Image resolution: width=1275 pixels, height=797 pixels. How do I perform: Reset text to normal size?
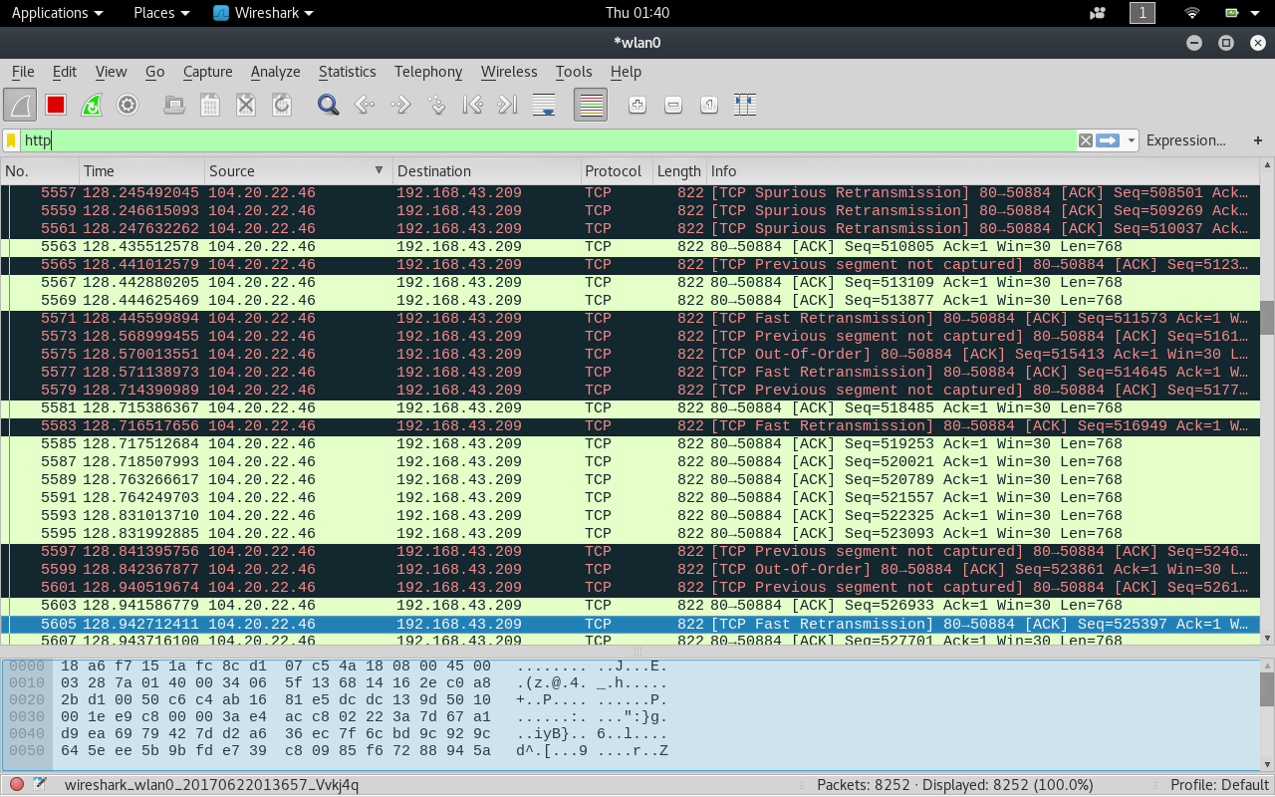click(709, 105)
